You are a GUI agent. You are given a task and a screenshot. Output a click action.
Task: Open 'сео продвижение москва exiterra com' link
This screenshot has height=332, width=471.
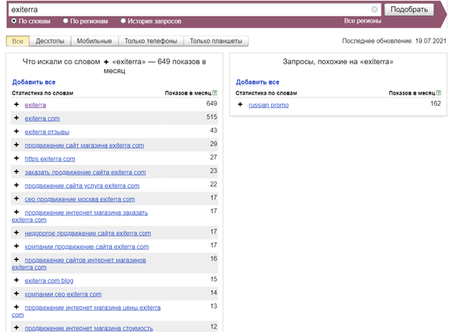pyautogui.click(x=79, y=199)
